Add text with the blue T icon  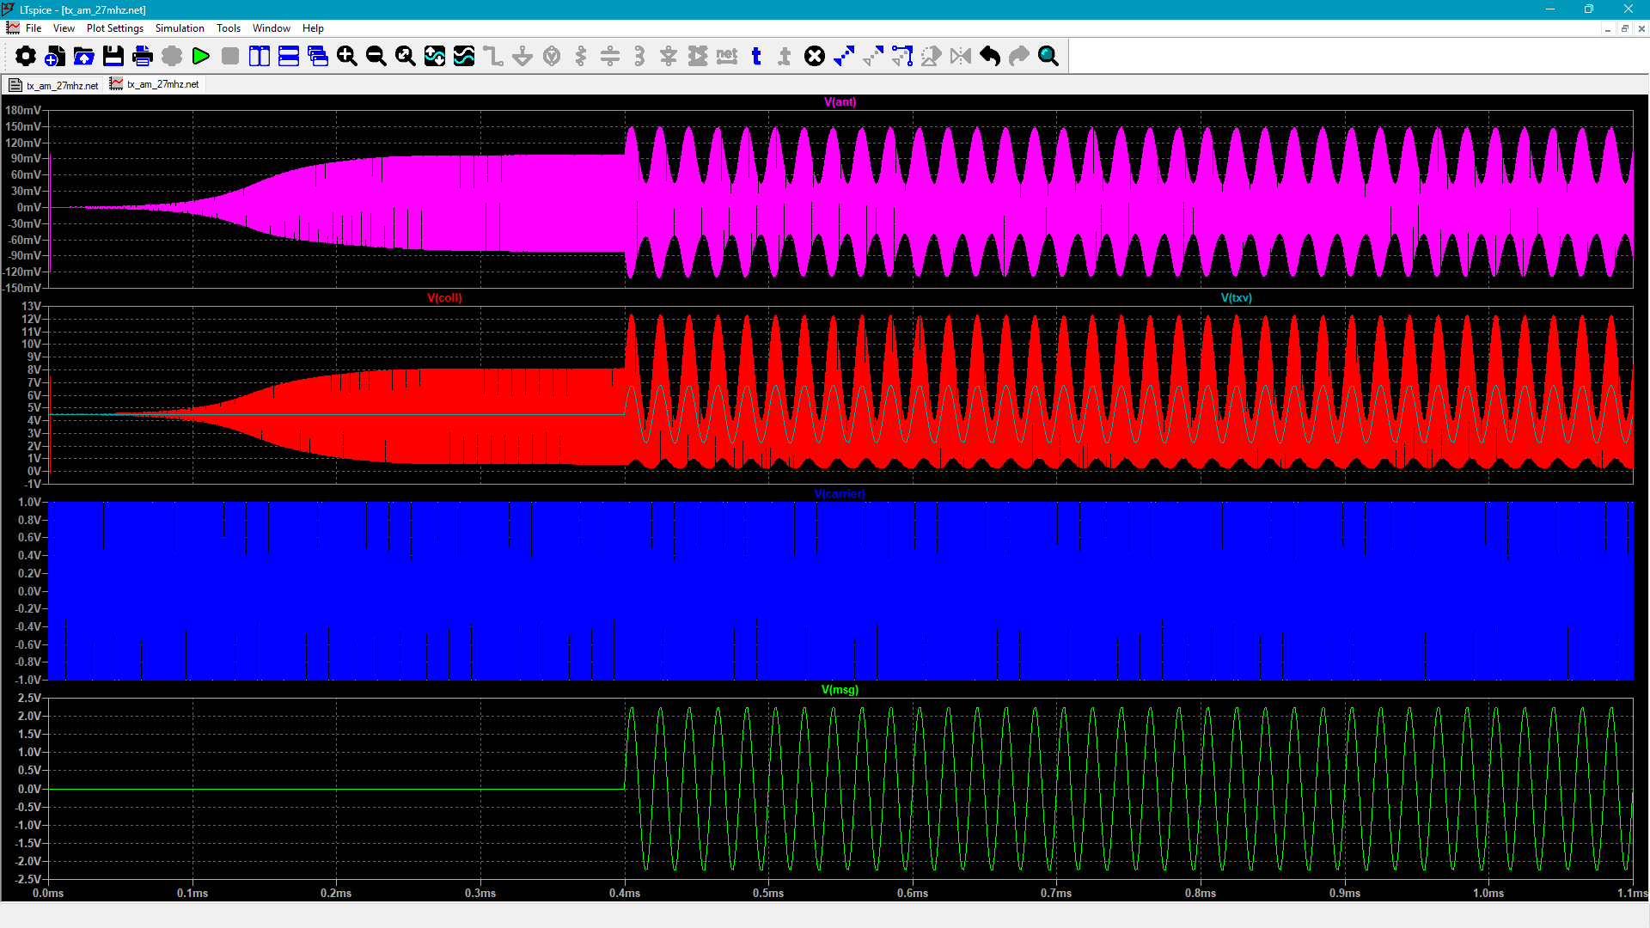pyautogui.click(x=756, y=57)
